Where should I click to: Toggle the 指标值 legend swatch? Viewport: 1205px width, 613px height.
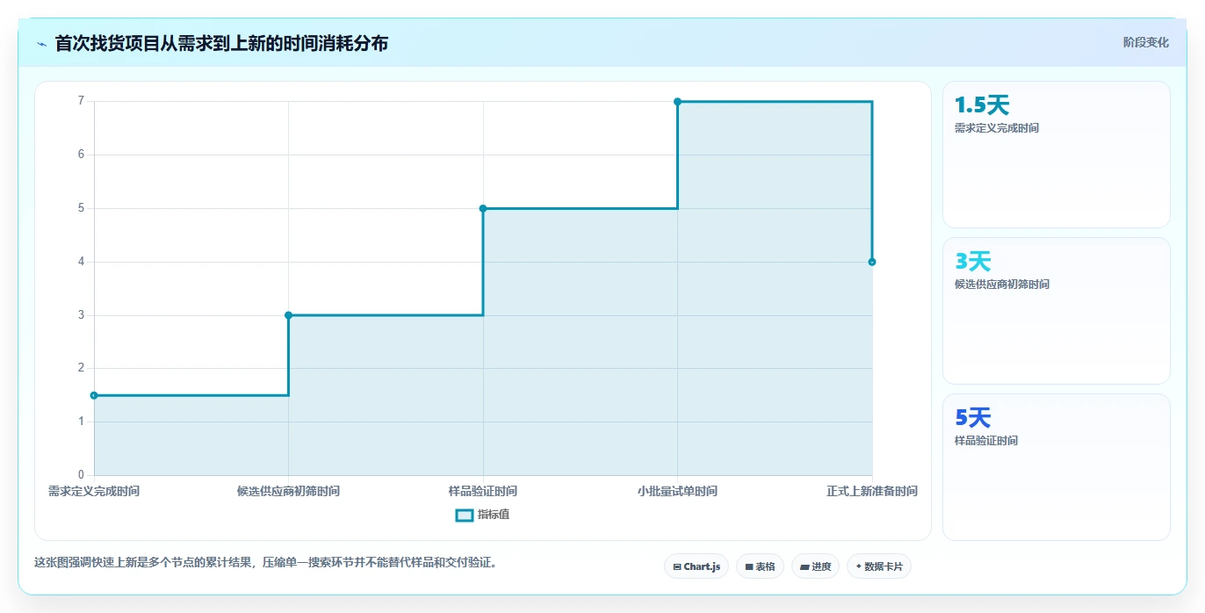(465, 515)
